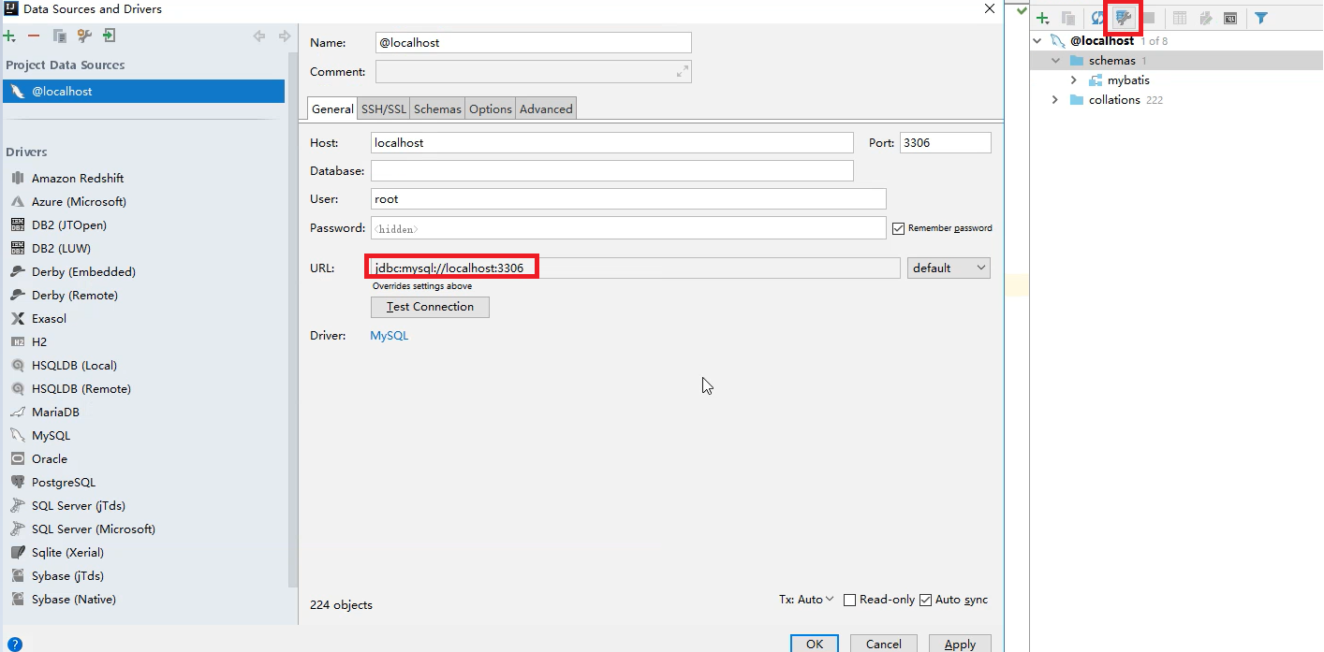Viewport: 1324px width, 652px height.
Task: Click the expand comment field icon
Action: (x=683, y=72)
